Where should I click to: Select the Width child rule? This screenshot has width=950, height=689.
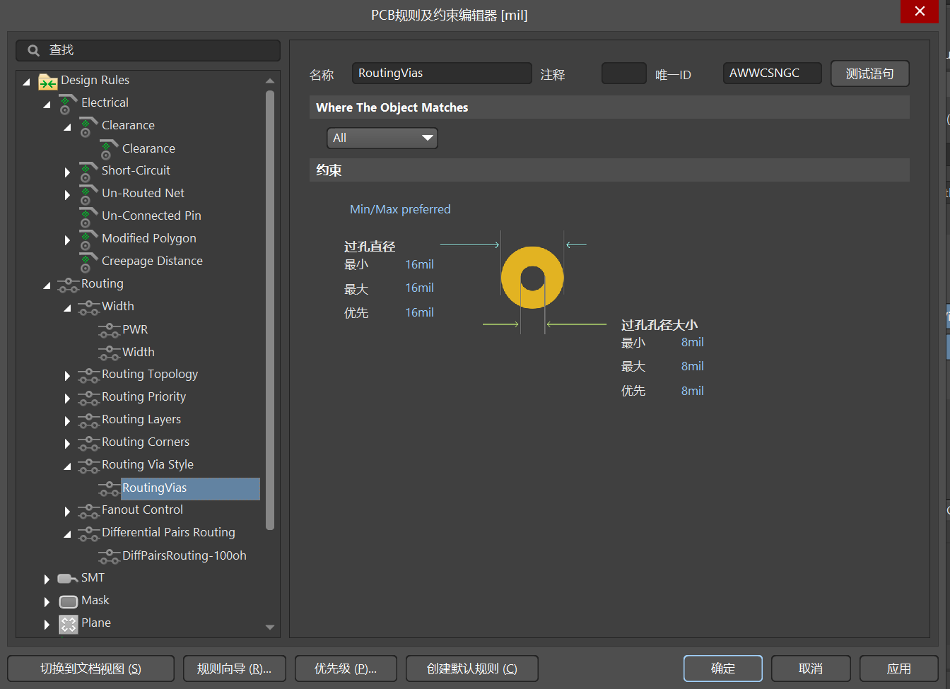(138, 352)
